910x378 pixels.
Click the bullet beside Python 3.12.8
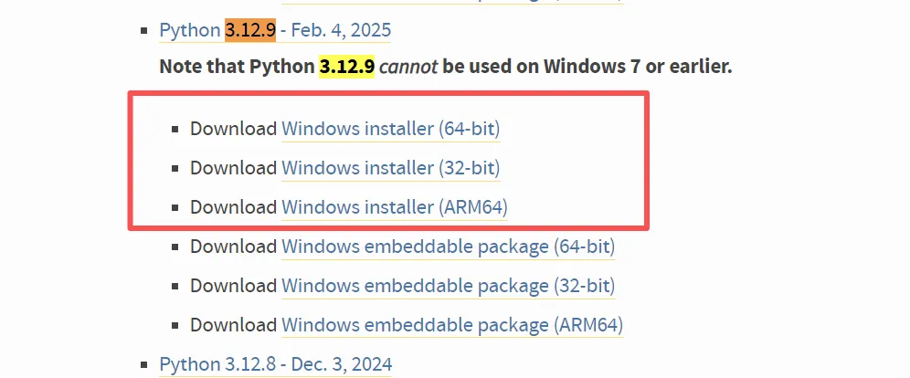pyautogui.click(x=144, y=365)
